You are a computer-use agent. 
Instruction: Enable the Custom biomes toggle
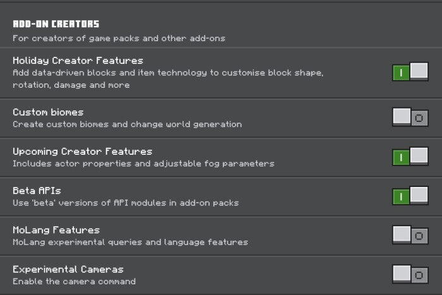coord(410,117)
